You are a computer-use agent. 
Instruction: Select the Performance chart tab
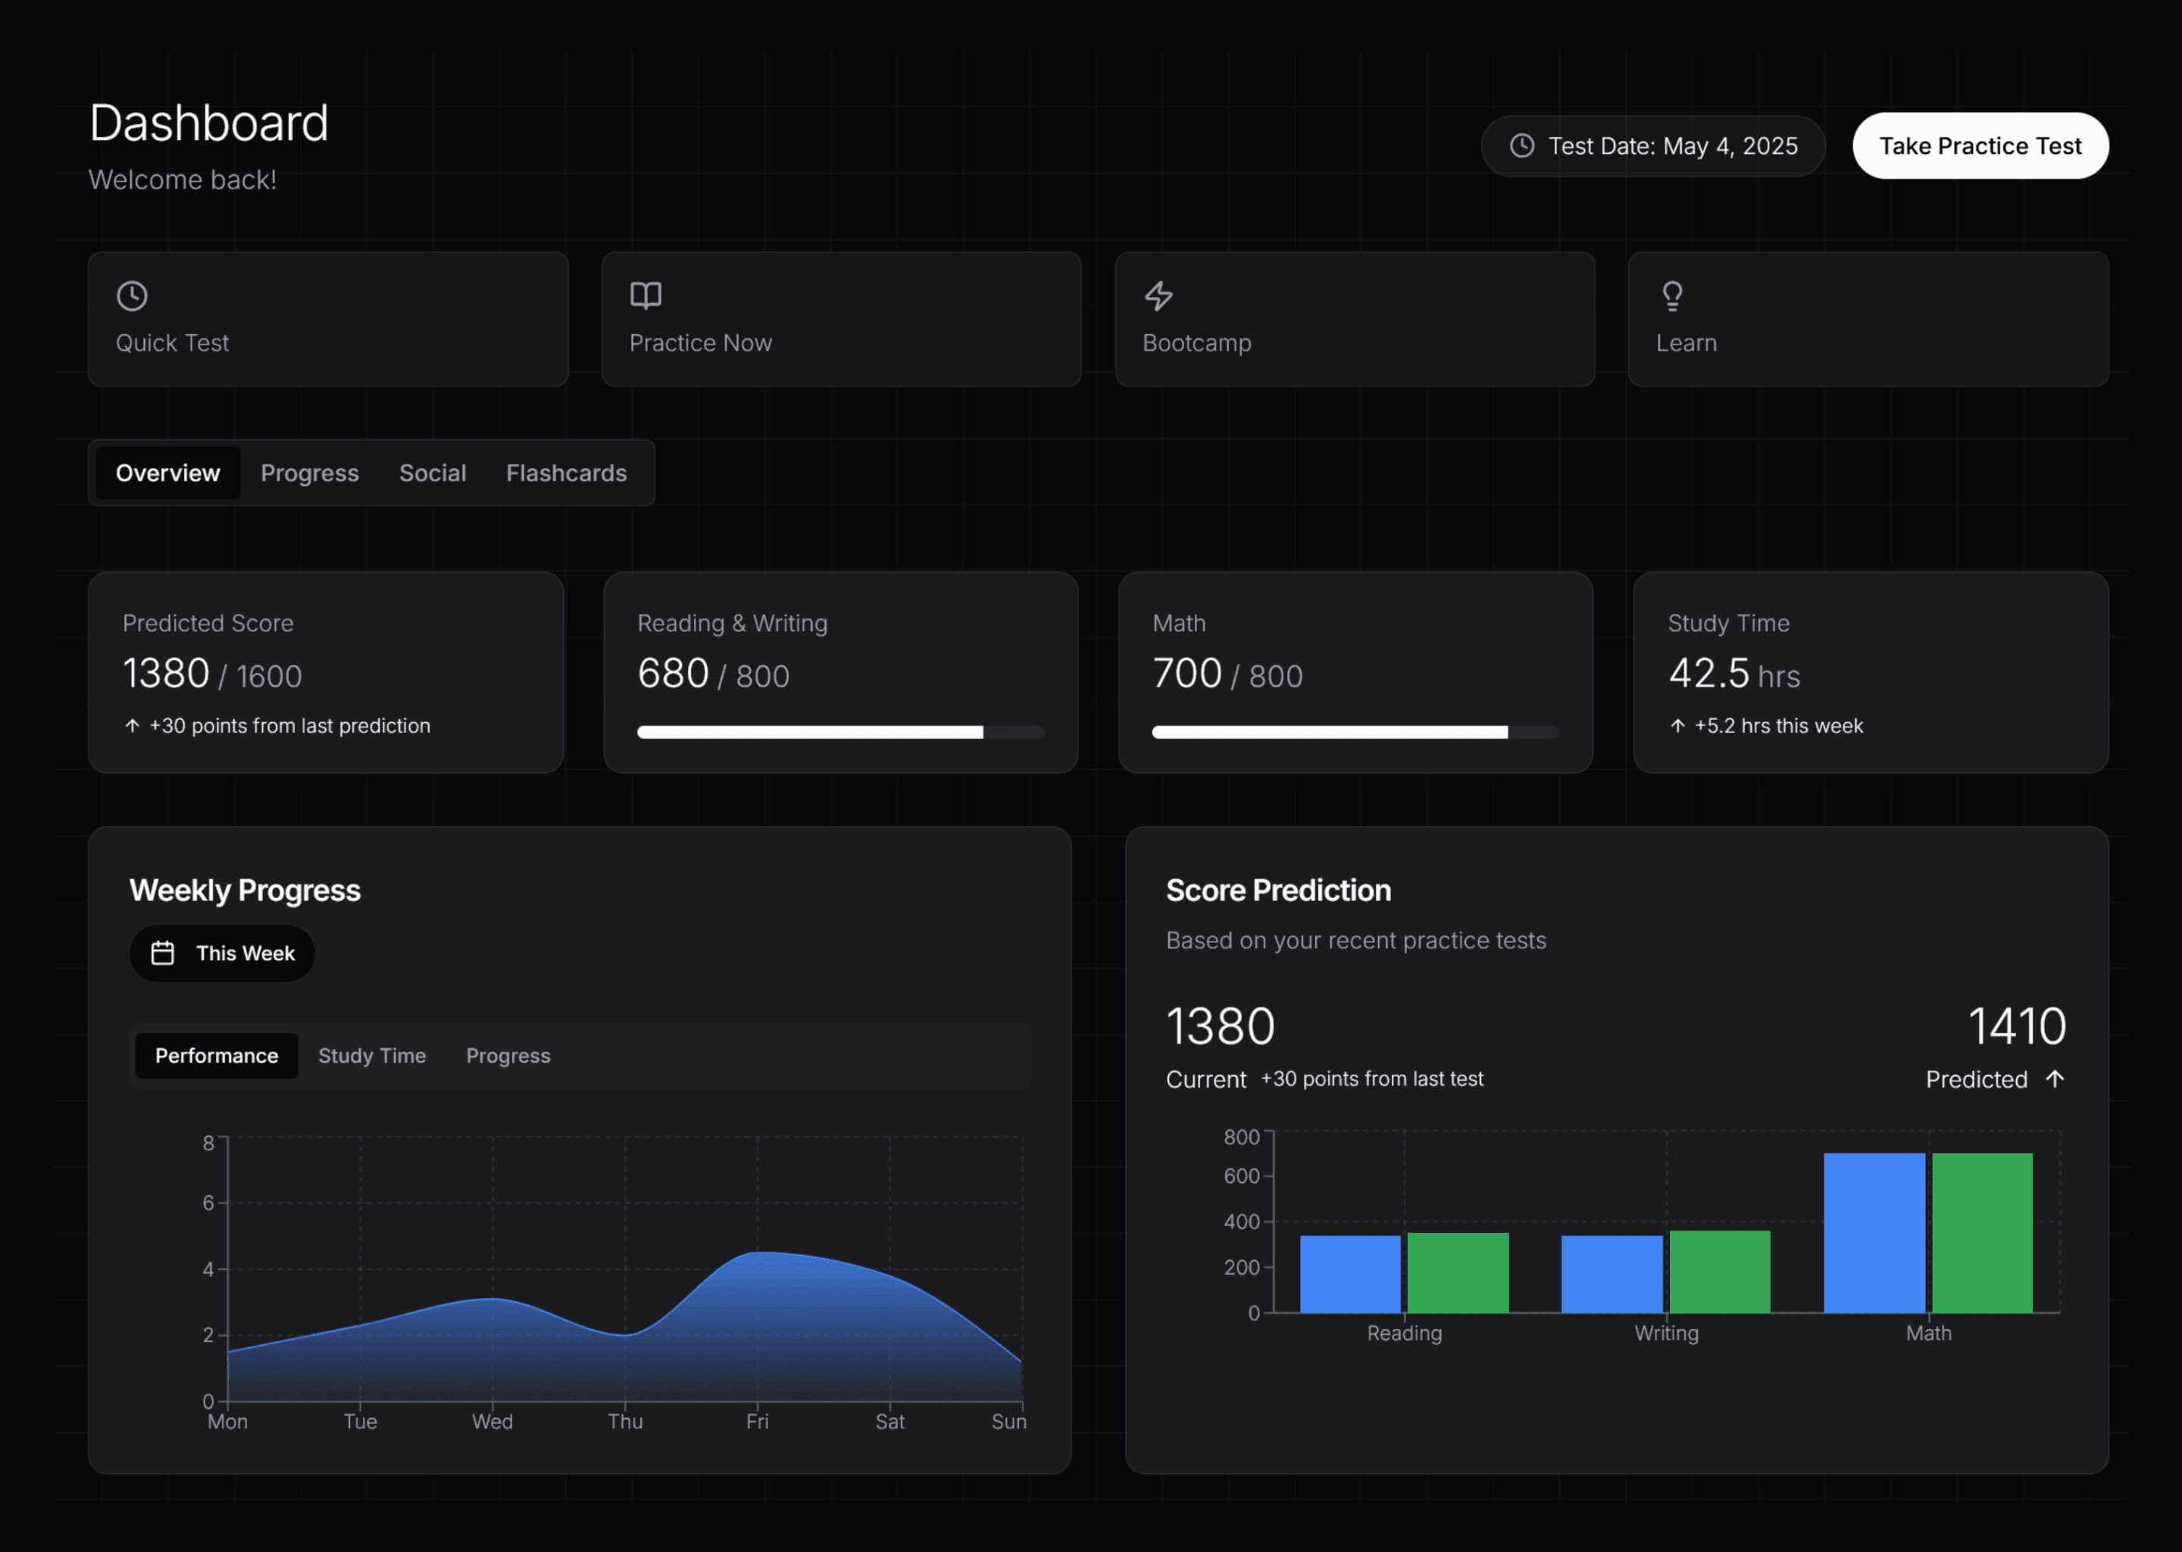click(217, 1056)
